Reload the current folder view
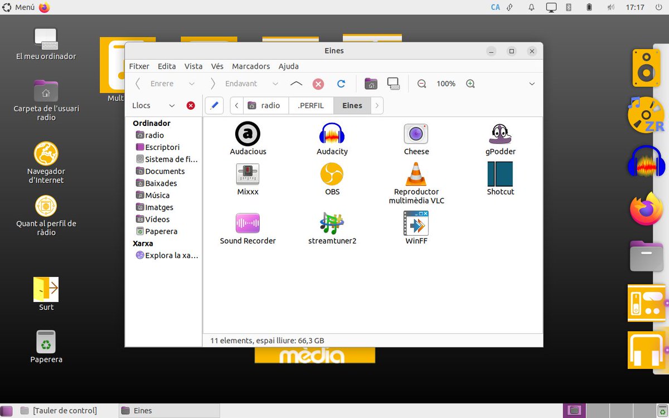Image resolution: width=669 pixels, height=418 pixels. click(341, 84)
